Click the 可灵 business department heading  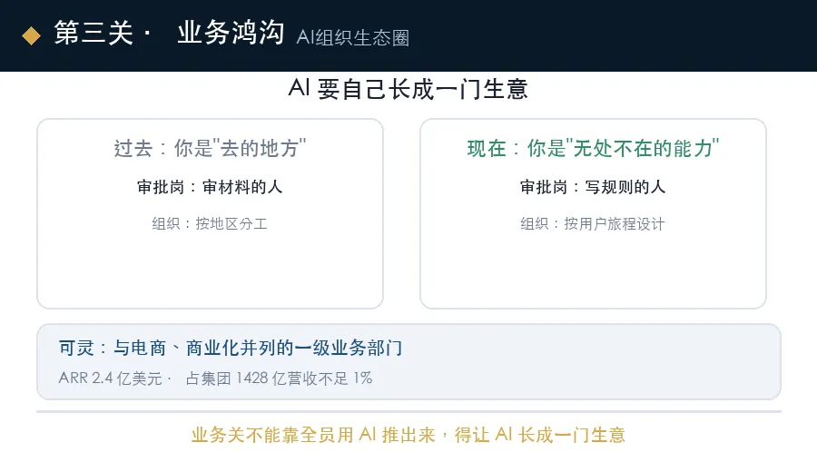point(231,348)
